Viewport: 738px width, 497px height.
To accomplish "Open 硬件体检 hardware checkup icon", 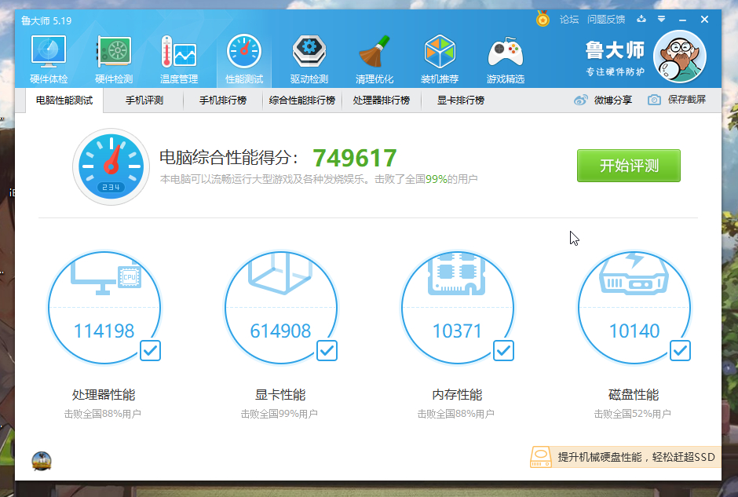I will tap(49, 52).
